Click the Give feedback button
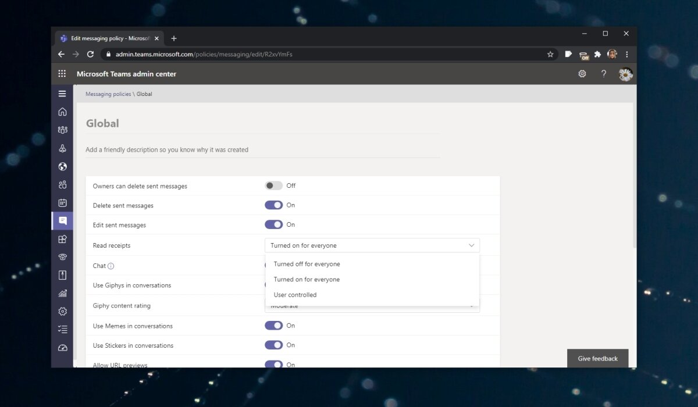 [597, 358]
